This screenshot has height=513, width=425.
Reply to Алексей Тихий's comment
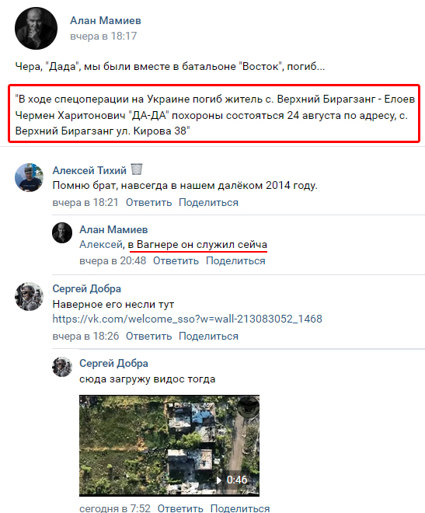(148, 203)
